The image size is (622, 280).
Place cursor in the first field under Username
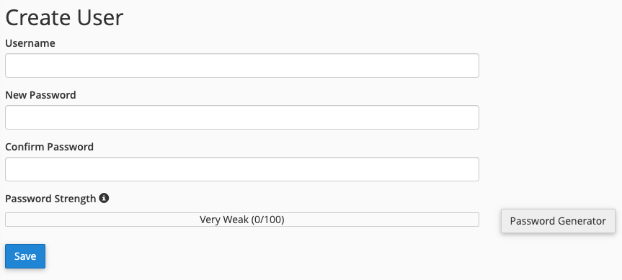(242, 66)
